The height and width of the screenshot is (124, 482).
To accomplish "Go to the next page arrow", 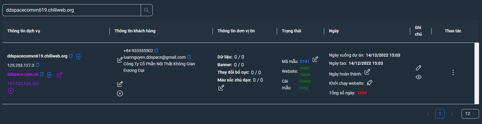I will click(452, 114).
